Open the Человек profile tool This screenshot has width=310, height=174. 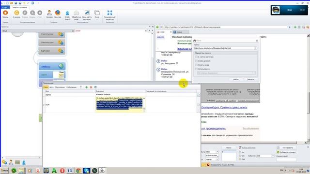pos(49,14)
